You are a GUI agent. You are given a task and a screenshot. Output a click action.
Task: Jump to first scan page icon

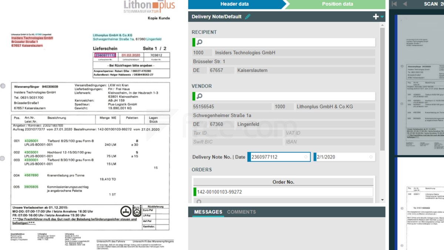pyautogui.click(x=394, y=4)
